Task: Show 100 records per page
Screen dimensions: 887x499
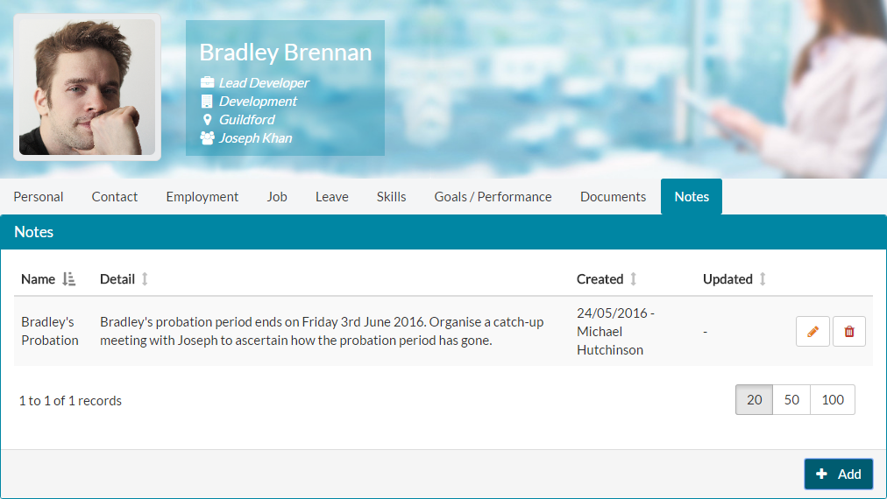Action: 833,399
